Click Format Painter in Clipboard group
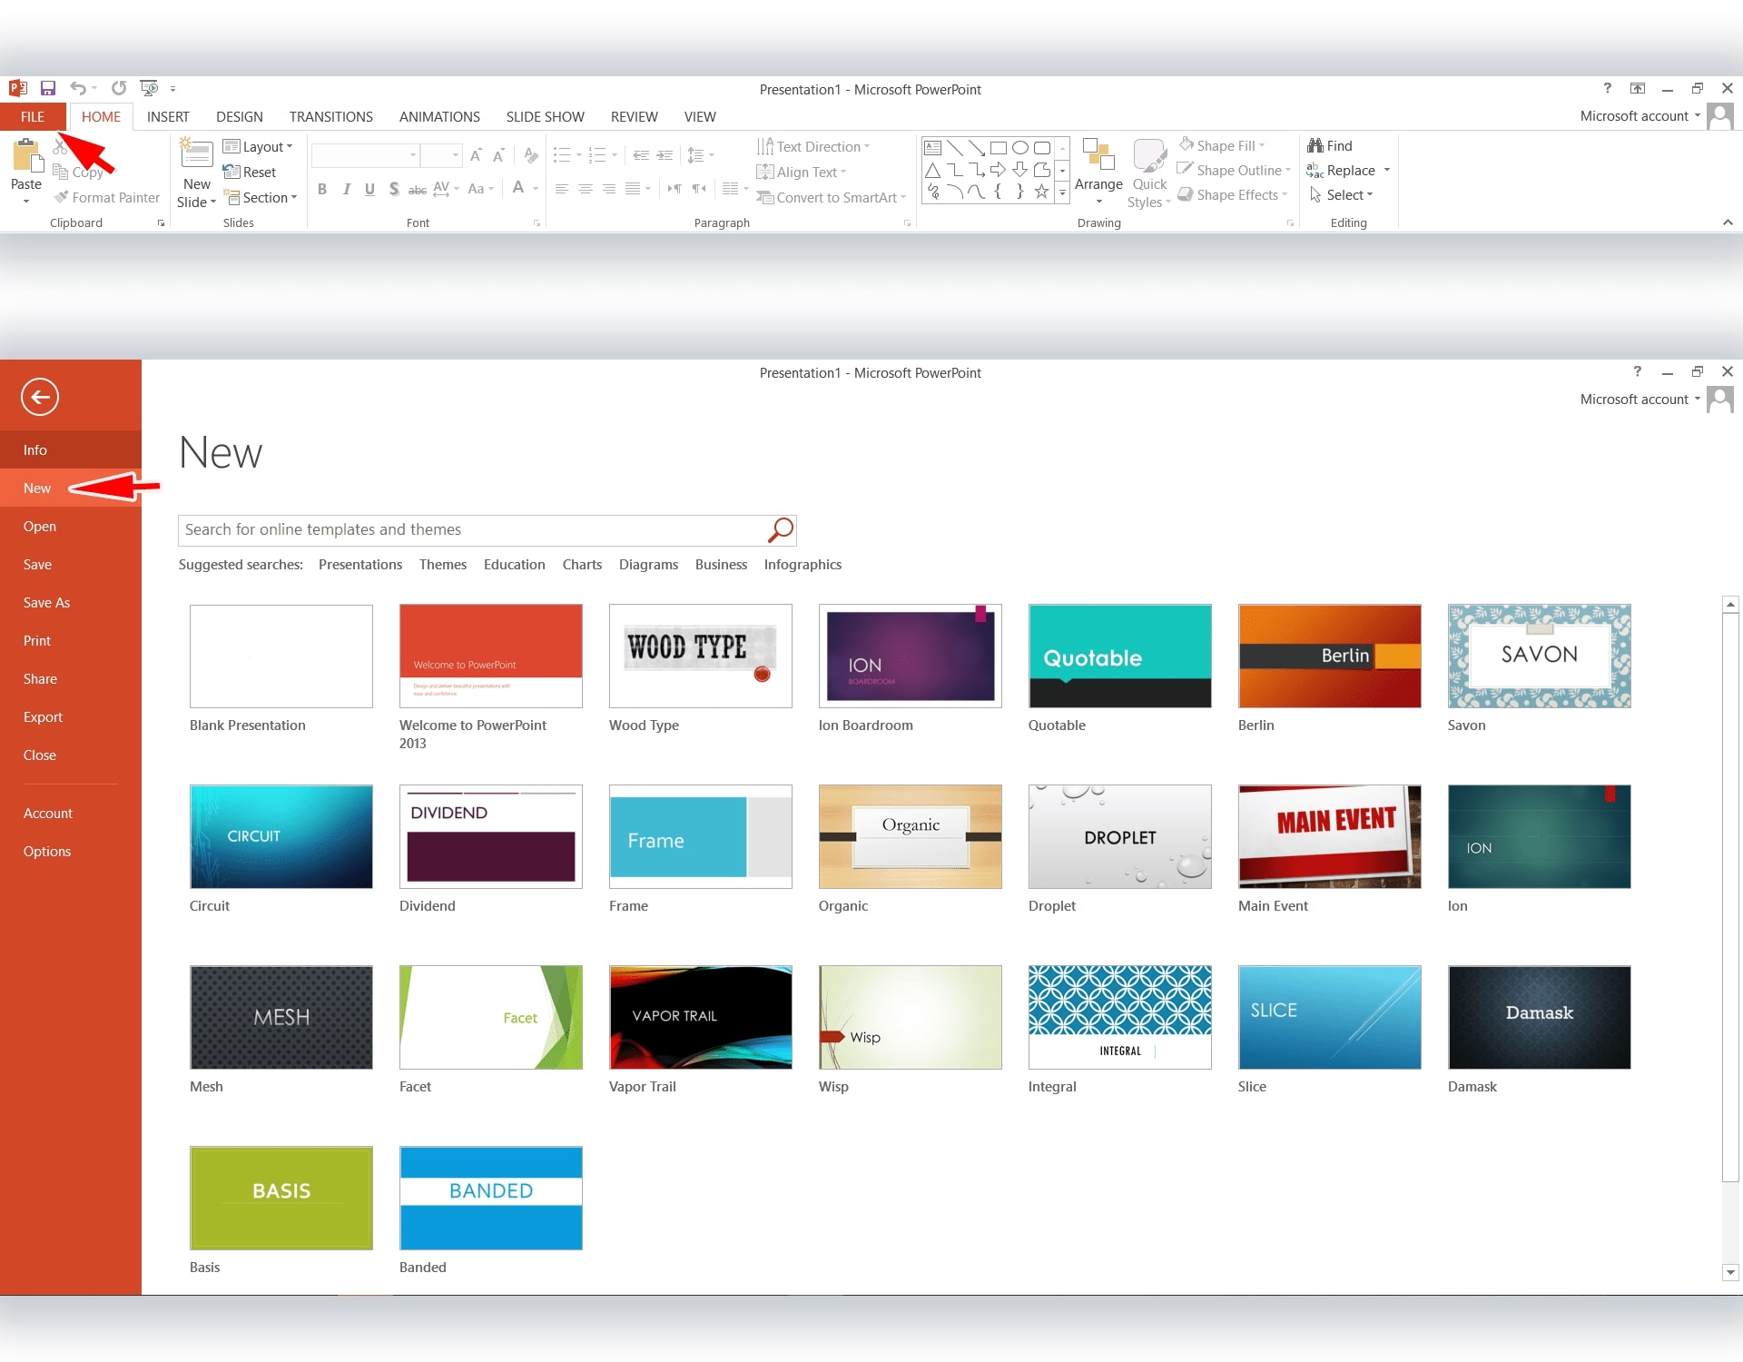 [x=106, y=197]
